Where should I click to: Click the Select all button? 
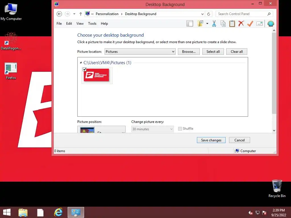pyautogui.click(x=213, y=52)
